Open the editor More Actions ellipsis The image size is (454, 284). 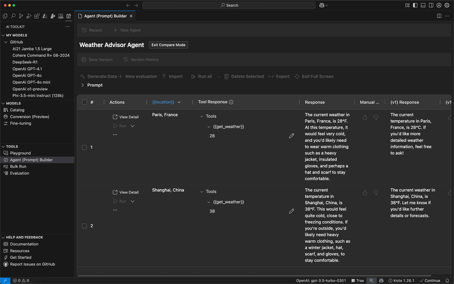[x=447, y=16]
